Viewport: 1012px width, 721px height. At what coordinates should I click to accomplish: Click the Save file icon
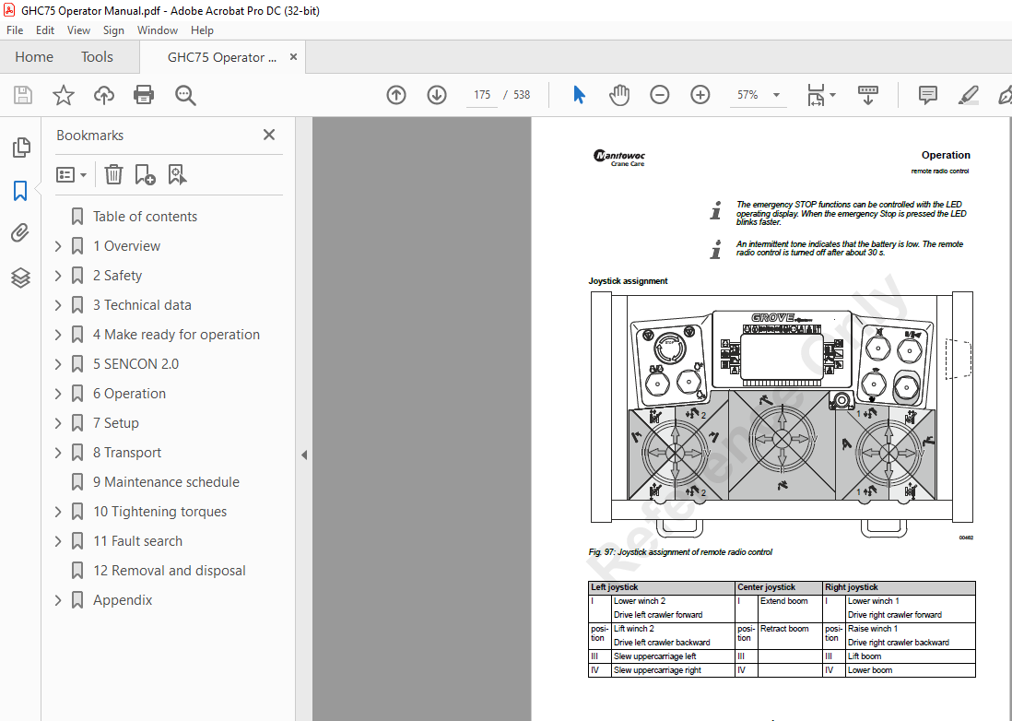[23, 95]
